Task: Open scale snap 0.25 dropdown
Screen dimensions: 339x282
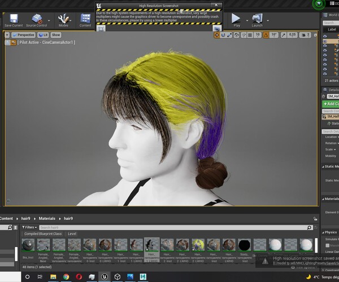Action: pyautogui.click(x=292, y=35)
